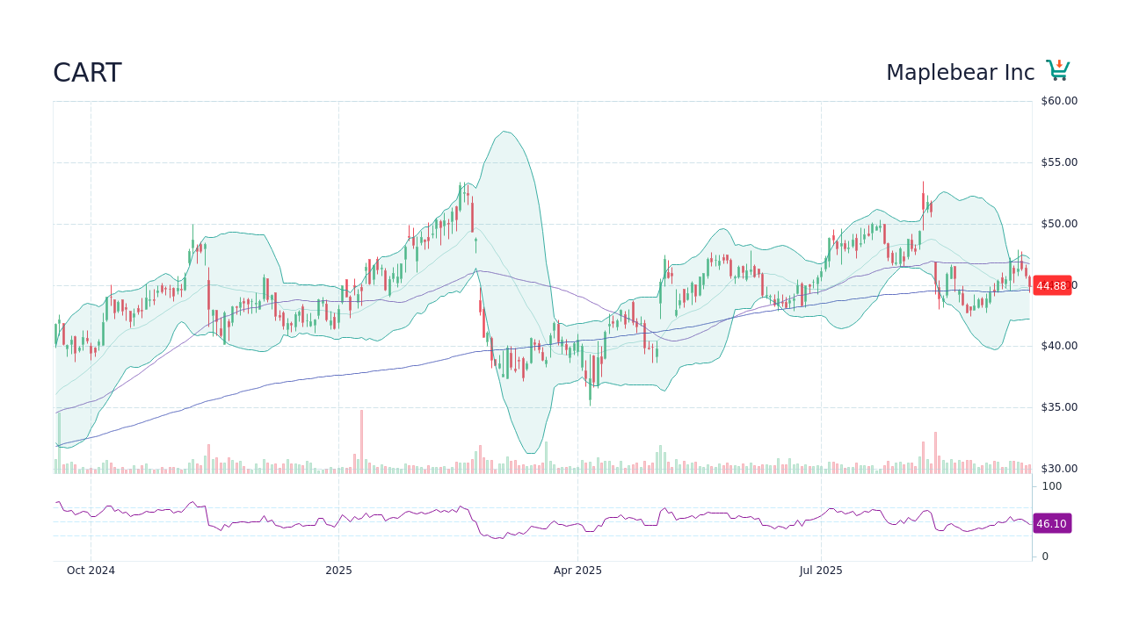Click the purple 46.10 RSI value label

(x=1051, y=523)
